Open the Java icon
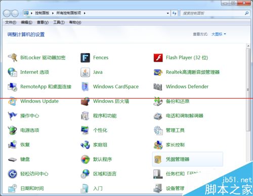This screenshot has height=196, width=253. tap(85, 72)
